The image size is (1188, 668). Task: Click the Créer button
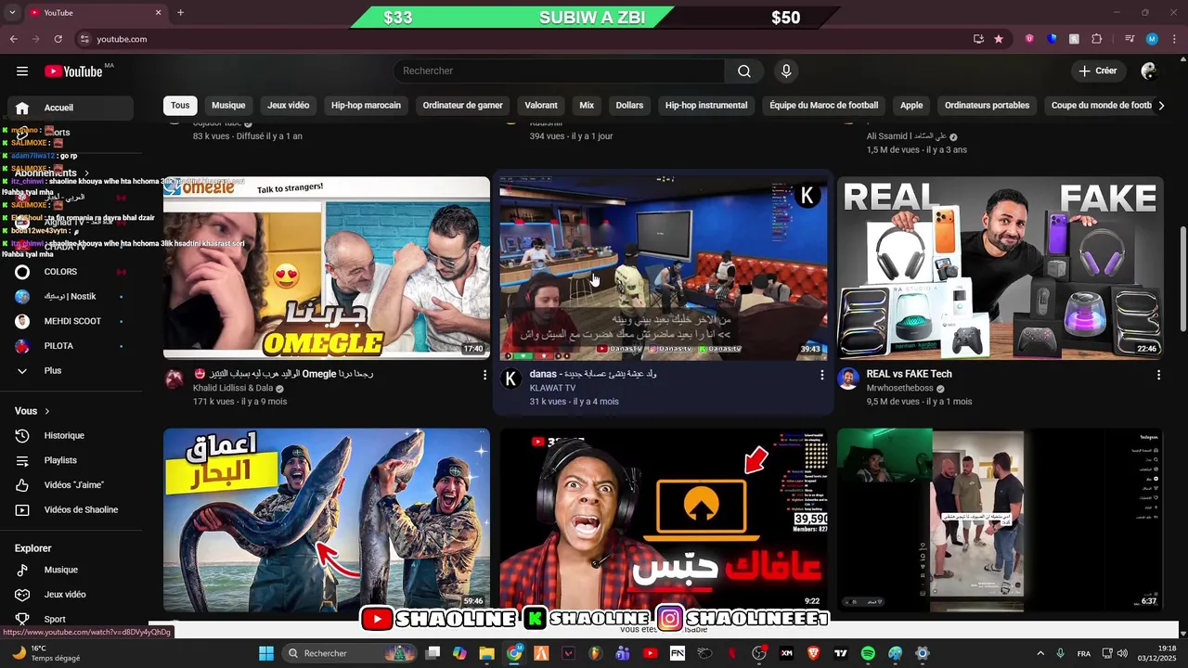pyautogui.click(x=1098, y=71)
